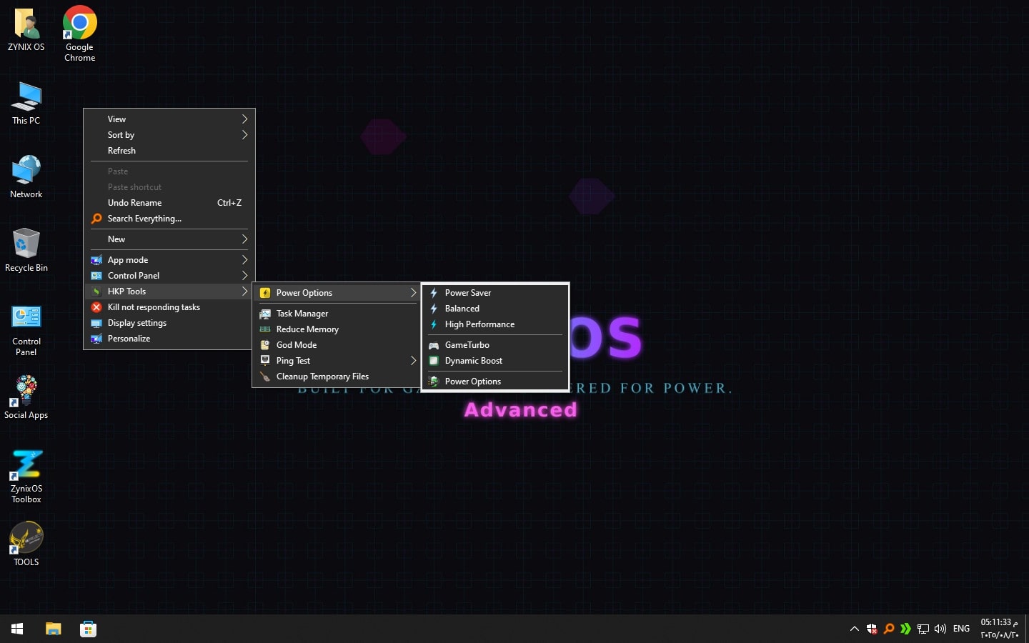Select the High Performance power plan

coord(479,324)
